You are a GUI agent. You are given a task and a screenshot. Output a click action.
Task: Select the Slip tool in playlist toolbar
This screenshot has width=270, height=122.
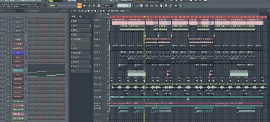[x=92, y=11]
